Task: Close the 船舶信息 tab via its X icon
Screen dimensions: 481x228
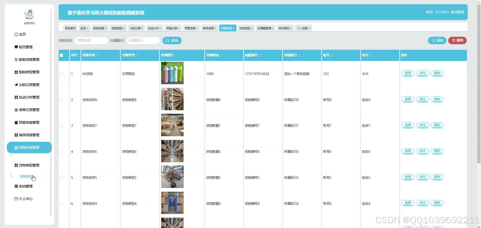Action: pos(105,28)
